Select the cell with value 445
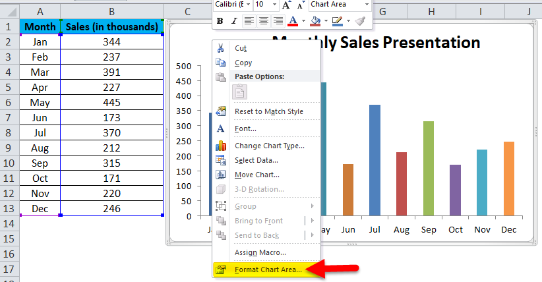Image resolution: width=542 pixels, height=282 pixels. (111, 103)
